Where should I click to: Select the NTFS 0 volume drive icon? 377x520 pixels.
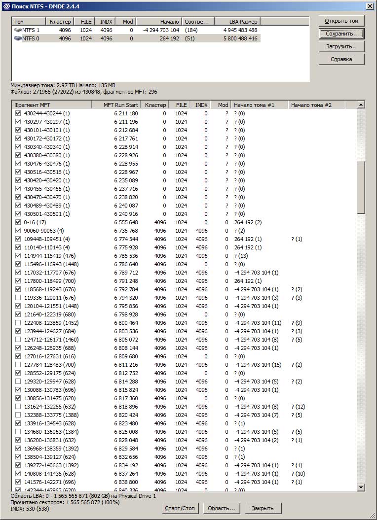[18, 38]
